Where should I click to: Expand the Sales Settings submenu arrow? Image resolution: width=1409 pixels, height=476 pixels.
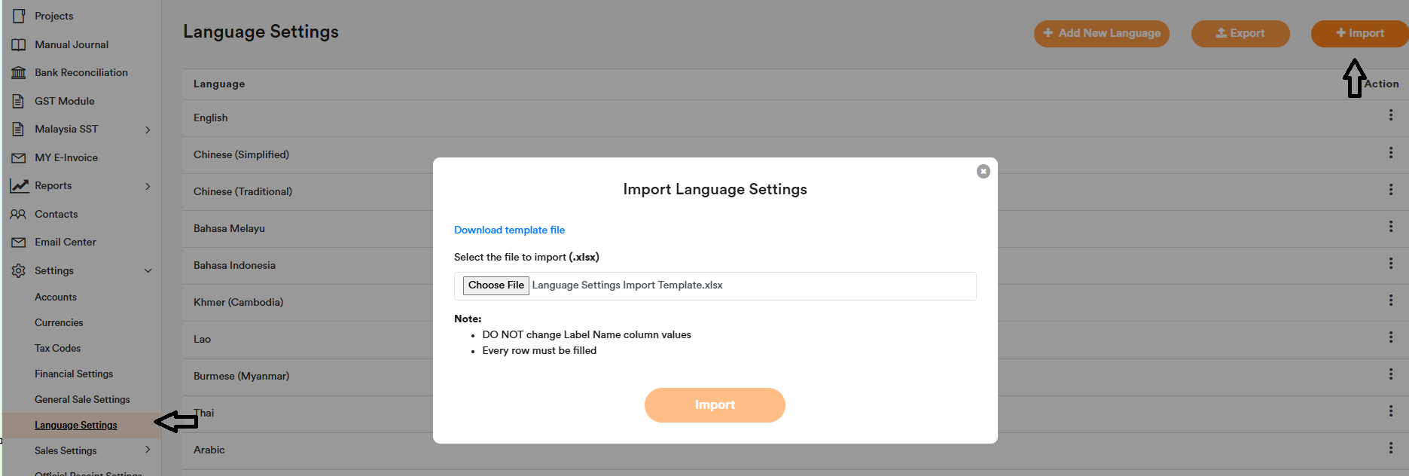coord(148,450)
